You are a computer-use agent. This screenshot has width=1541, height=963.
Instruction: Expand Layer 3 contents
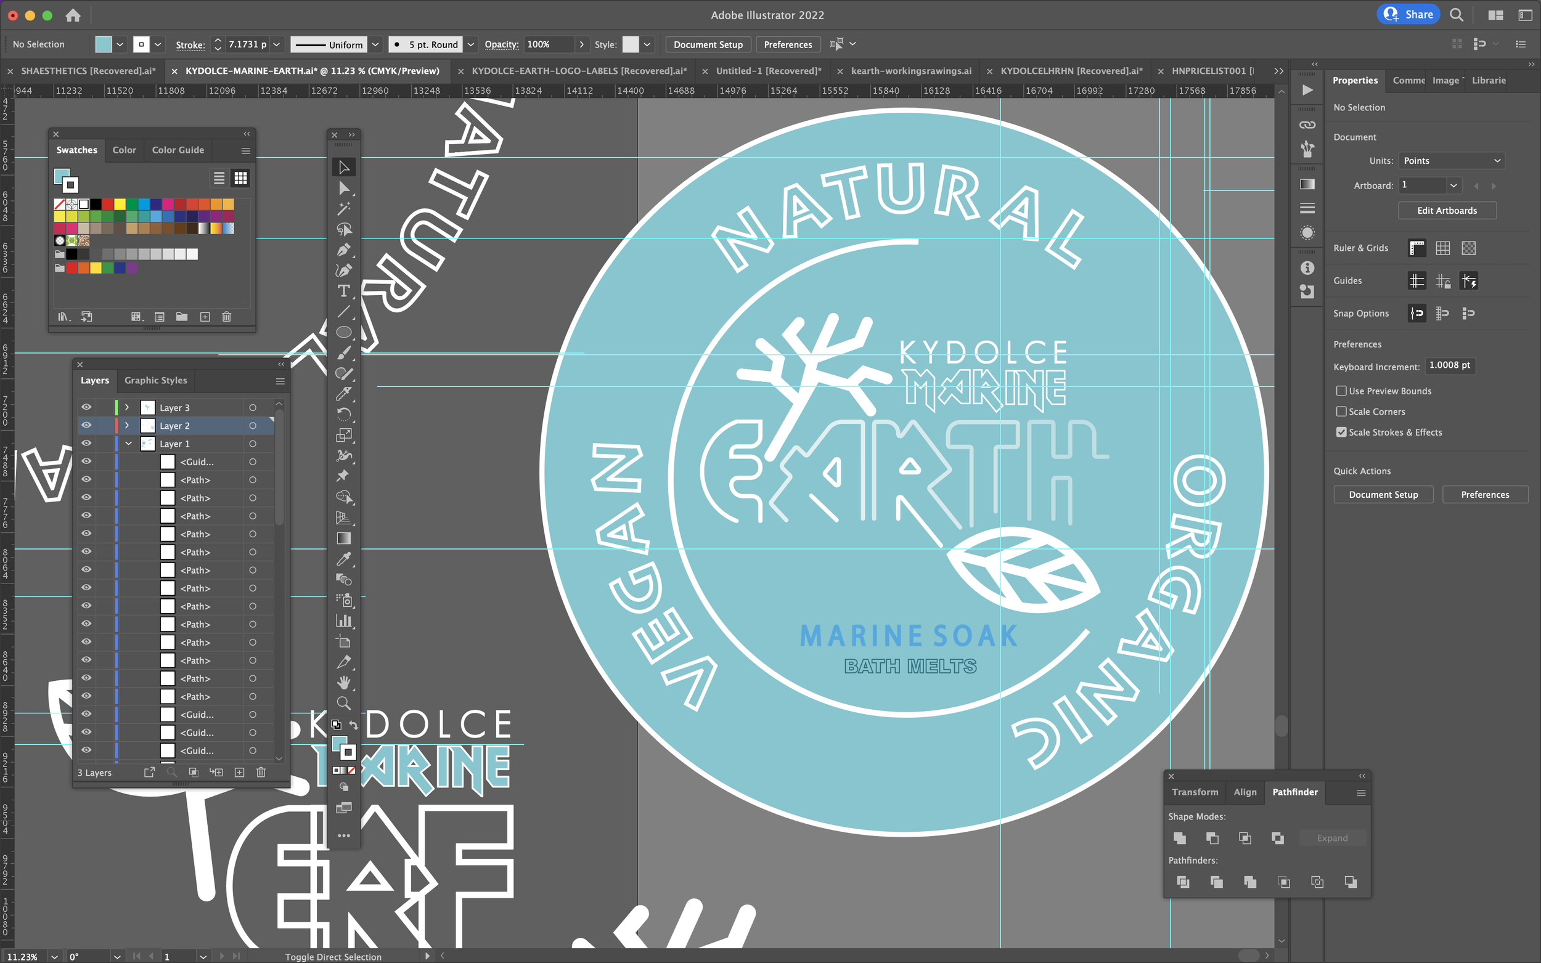point(127,407)
